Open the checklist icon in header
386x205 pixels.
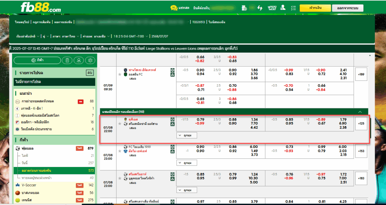[293, 8]
